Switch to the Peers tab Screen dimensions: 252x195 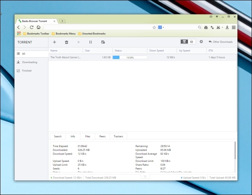tap(102, 136)
